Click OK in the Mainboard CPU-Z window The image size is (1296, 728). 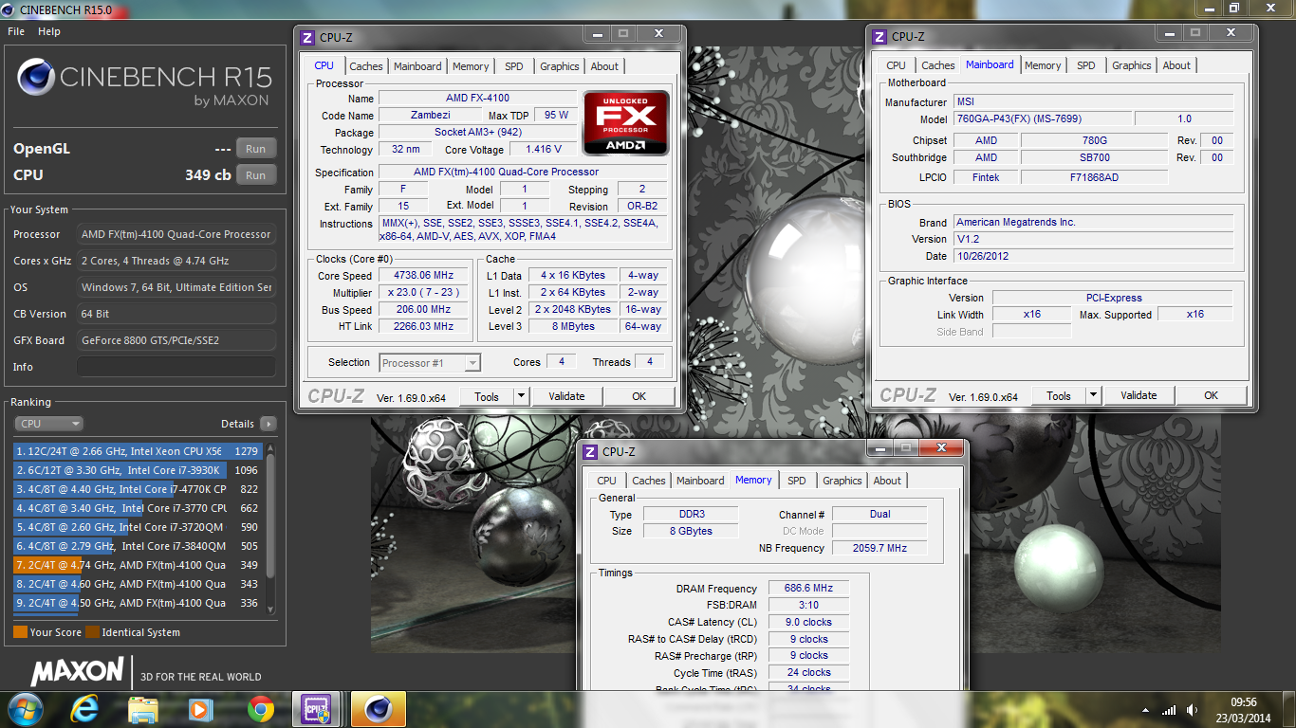click(x=1212, y=395)
